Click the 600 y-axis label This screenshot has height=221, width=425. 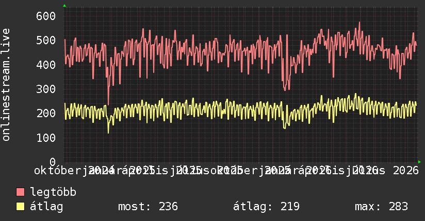46,16
